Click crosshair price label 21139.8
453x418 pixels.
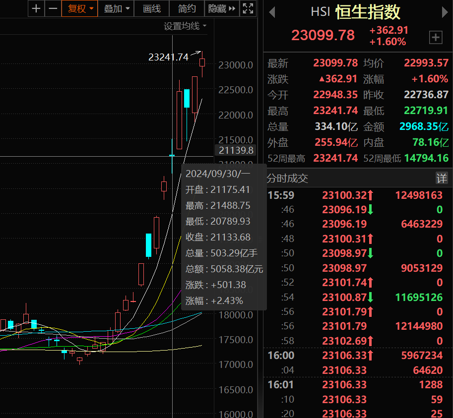tap(236, 150)
